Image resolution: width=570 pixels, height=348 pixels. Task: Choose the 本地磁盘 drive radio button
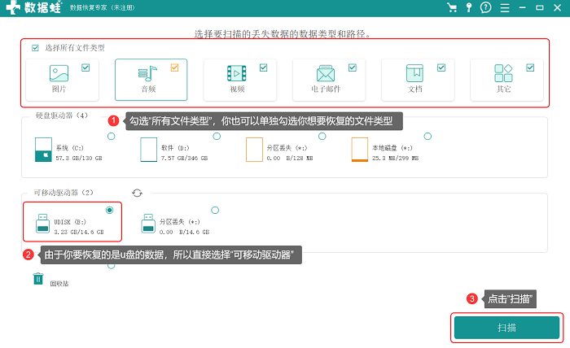click(427, 137)
